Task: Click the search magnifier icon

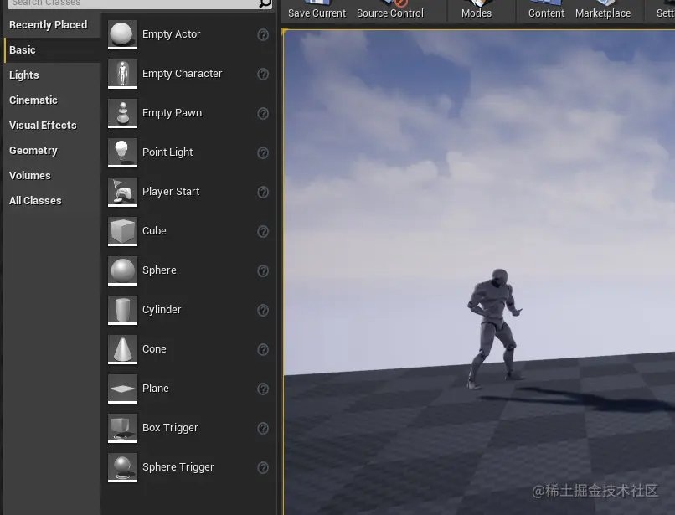Action: tap(265, 3)
